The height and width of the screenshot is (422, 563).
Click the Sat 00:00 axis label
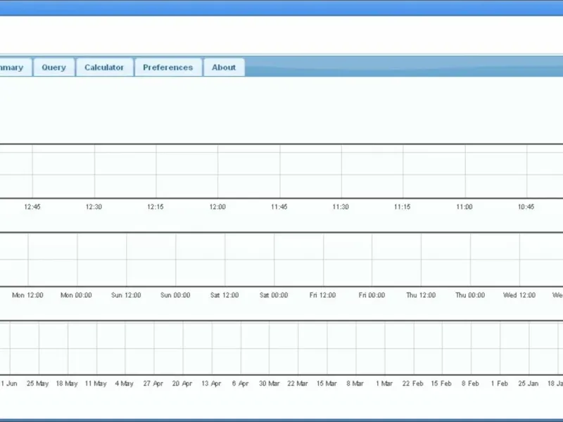pos(274,295)
